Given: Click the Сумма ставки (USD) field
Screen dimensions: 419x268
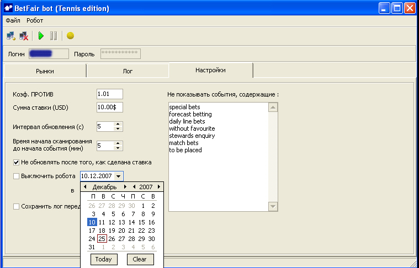Looking at the screenshot, I should coord(109,108).
